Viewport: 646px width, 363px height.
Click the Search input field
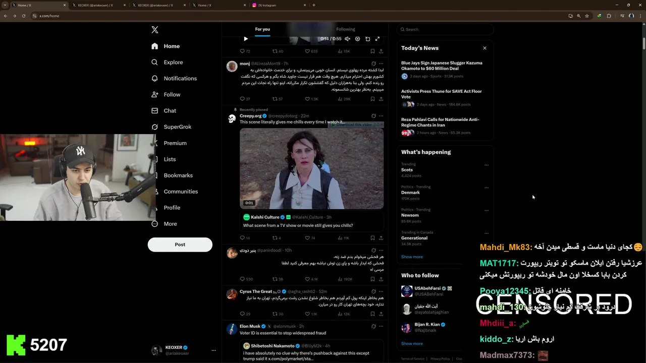445,29
